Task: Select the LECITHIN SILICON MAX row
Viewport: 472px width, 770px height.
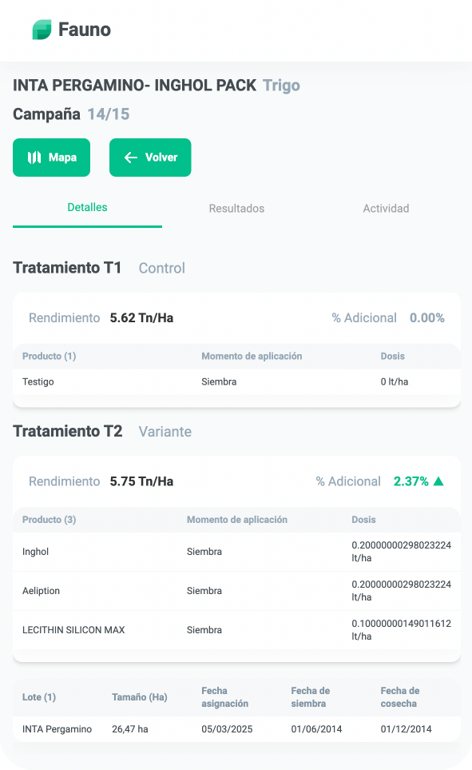Action: [x=236, y=629]
